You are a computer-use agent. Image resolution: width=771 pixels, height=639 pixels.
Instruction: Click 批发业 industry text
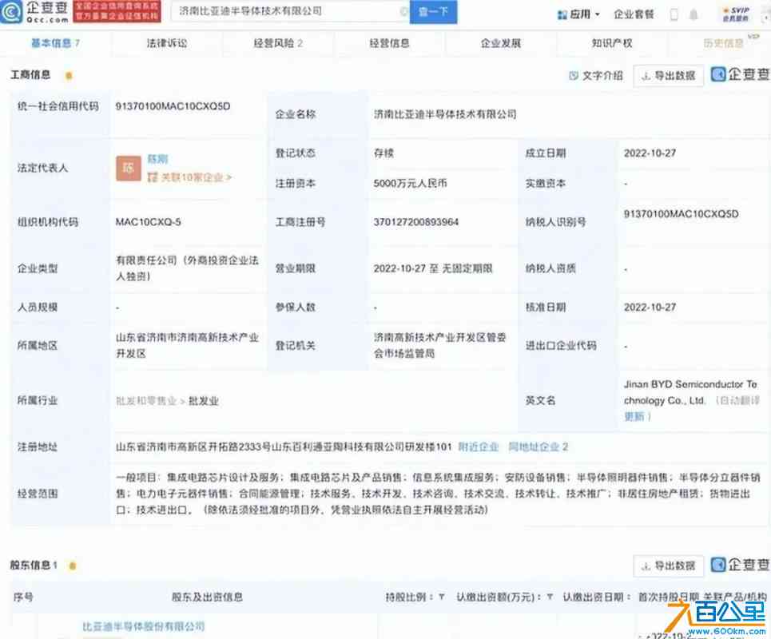tap(204, 401)
